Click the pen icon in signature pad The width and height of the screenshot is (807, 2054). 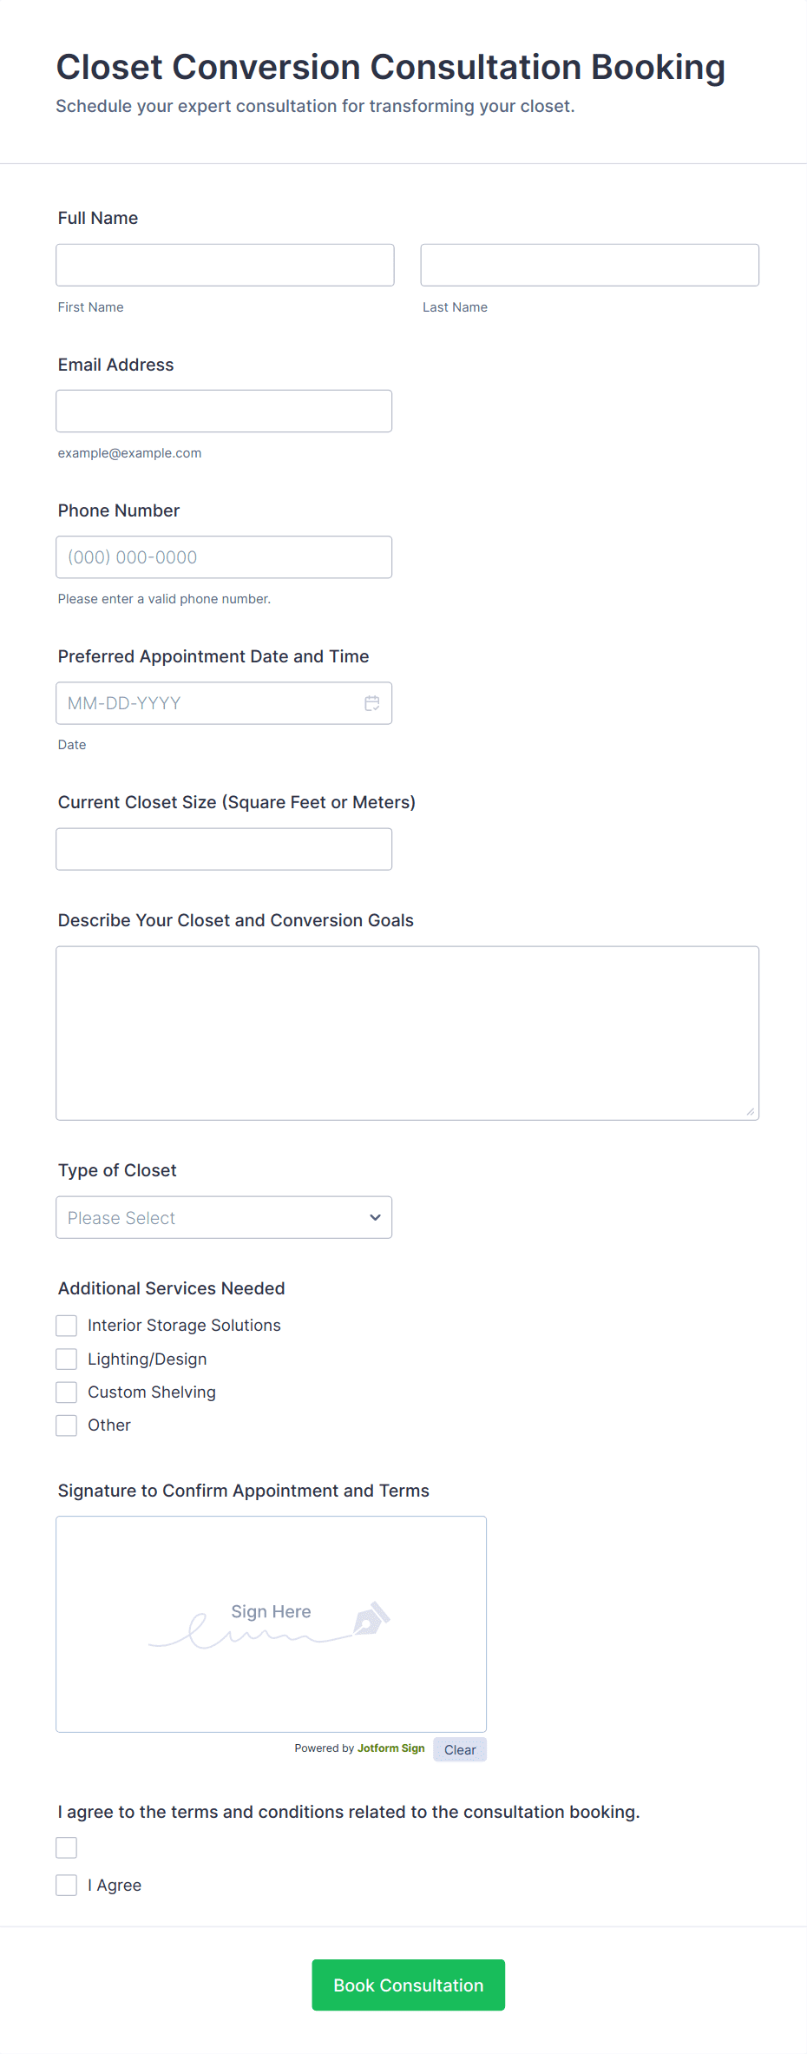pyautogui.click(x=371, y=1619)
